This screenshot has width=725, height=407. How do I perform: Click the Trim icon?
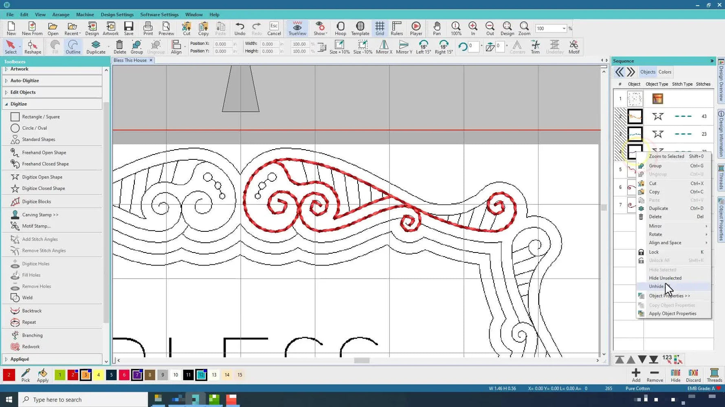pos(535,46)
